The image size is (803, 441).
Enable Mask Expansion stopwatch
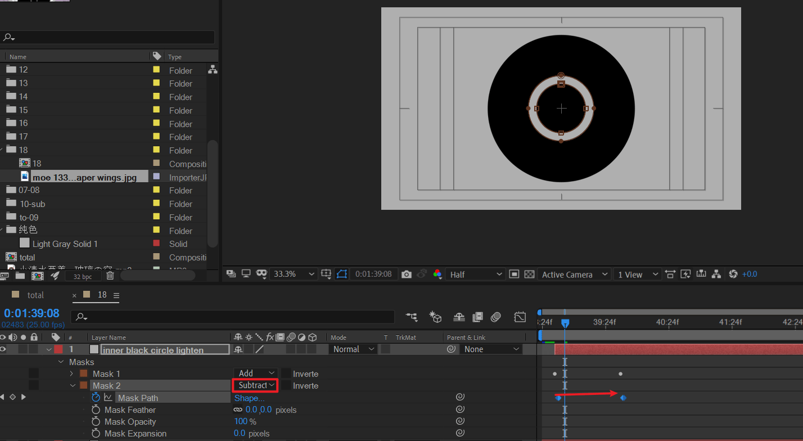pyautogui.click(x=96, y=433)
